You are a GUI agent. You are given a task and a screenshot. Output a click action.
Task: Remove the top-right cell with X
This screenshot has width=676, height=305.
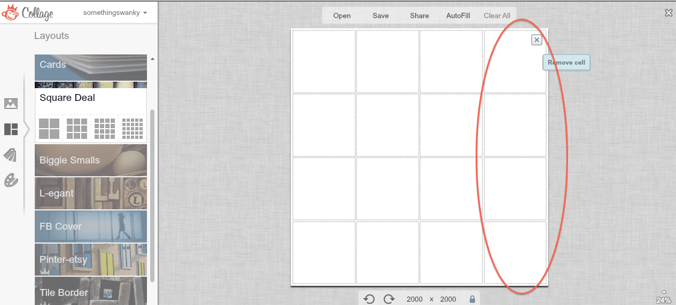pos(537,40)
